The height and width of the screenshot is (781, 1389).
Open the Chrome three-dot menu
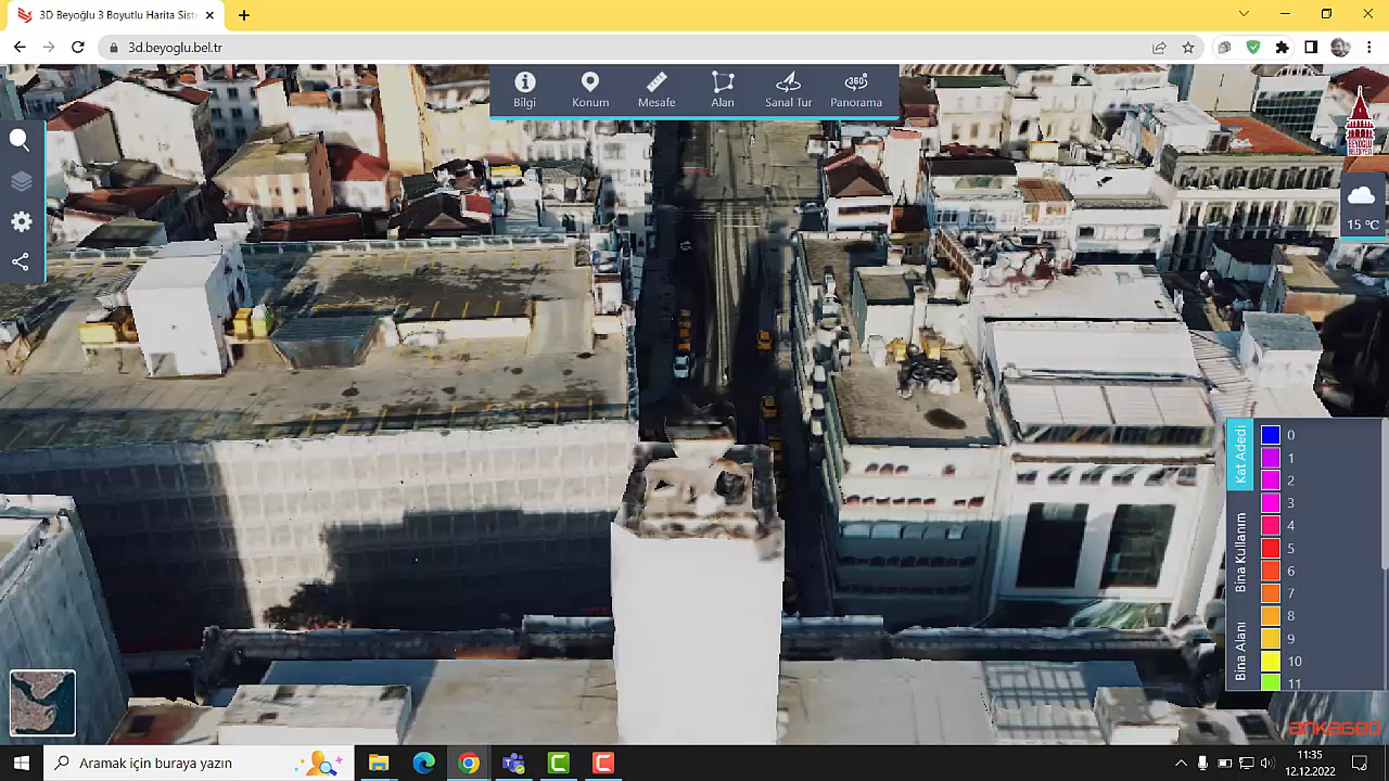(1369, 47)
